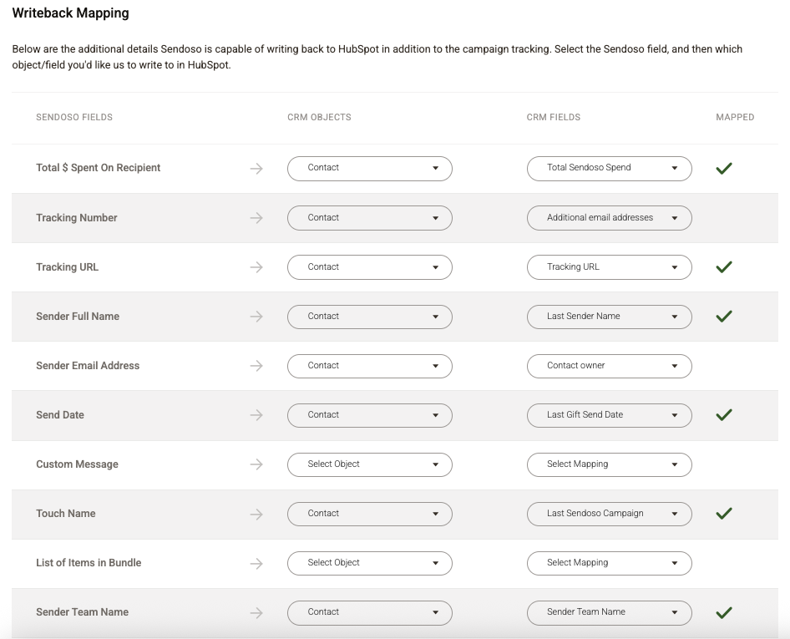This screenshot has height=639, width=790.
Task: Open Contact owner field dropdown
Action: (609, 366)
